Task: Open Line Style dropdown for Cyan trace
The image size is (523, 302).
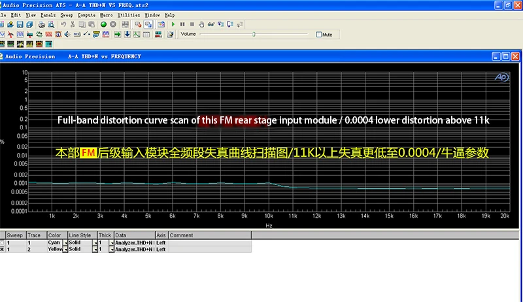Action: 95,243
